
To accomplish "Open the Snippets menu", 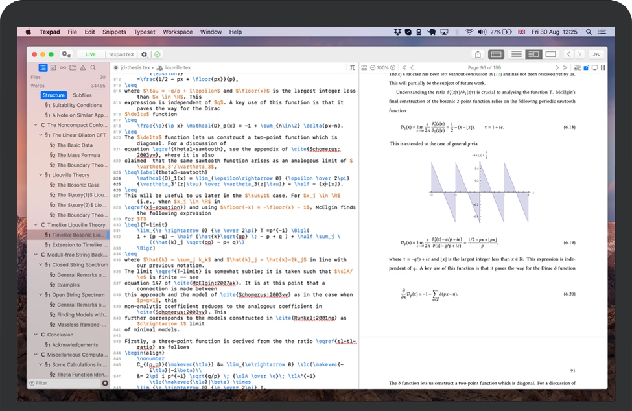I will coord(114,32).
